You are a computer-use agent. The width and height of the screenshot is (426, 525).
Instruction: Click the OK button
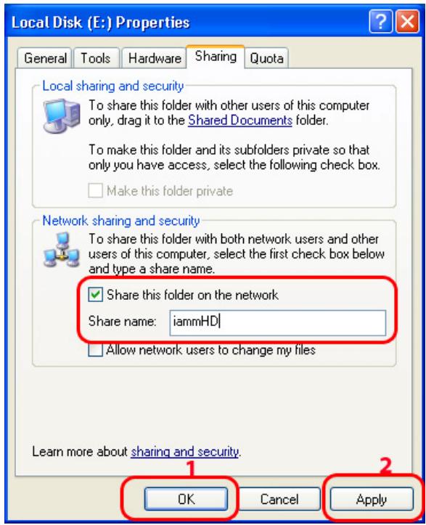coord(186,499)
